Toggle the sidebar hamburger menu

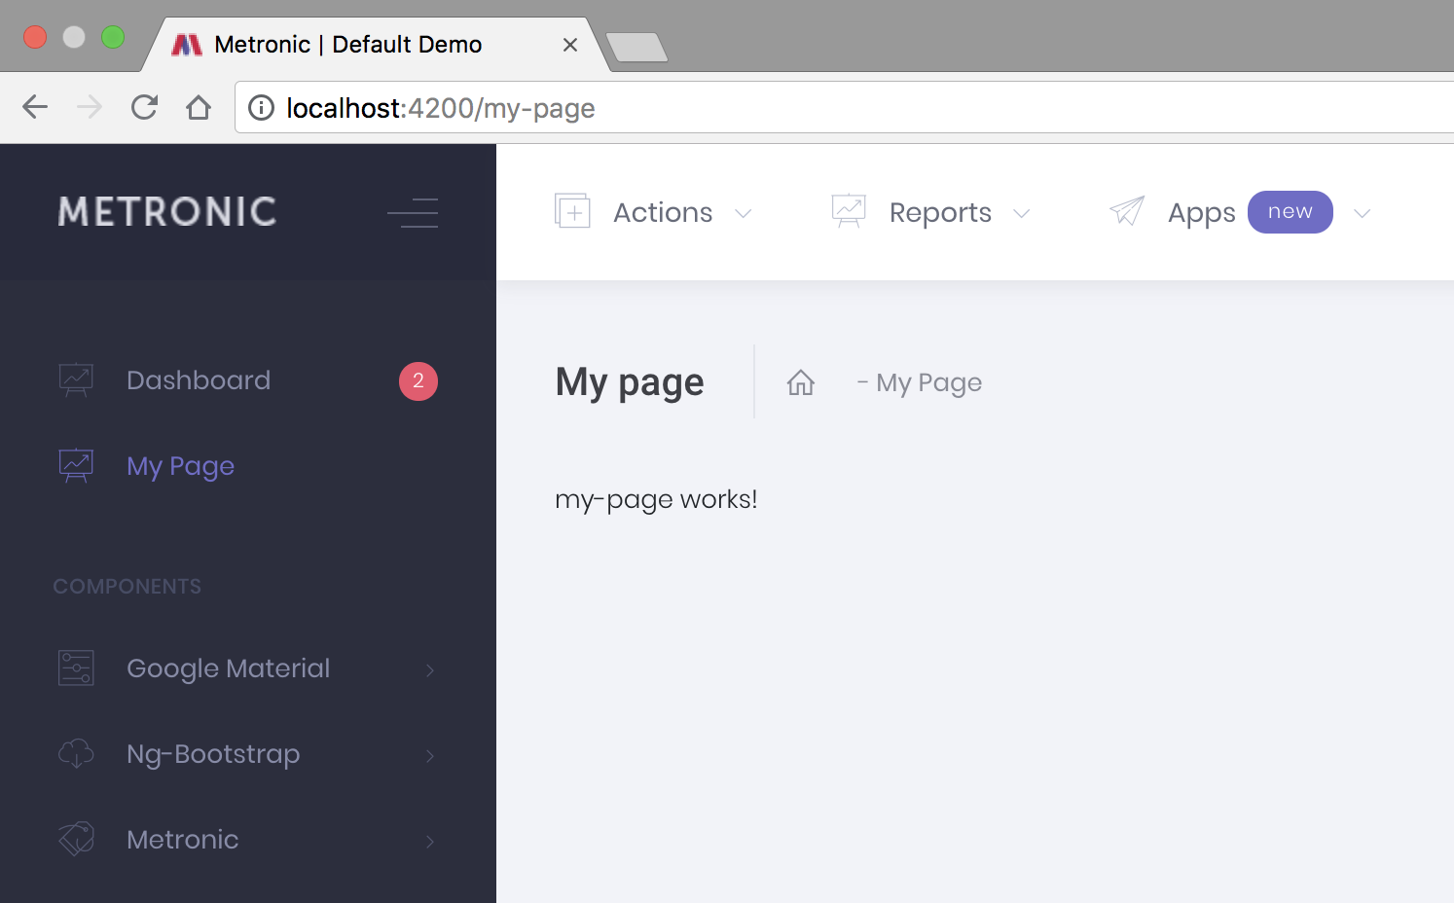(x=413, y=212)
